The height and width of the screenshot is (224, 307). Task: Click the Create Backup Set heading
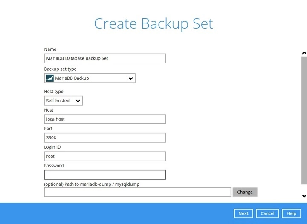[x=153, y=24]
